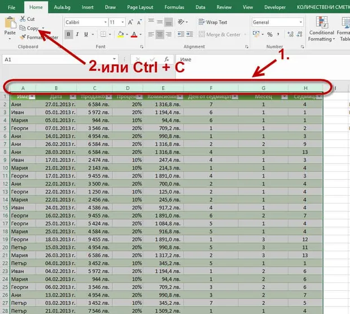
Task: Apply the Percent Style icon
Action: coord(270,34)
